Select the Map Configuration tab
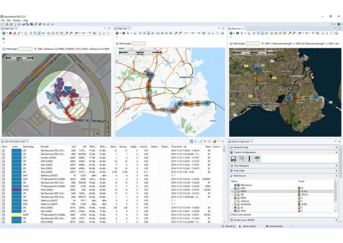Viewport: 343px width, 243px height. 241,141
